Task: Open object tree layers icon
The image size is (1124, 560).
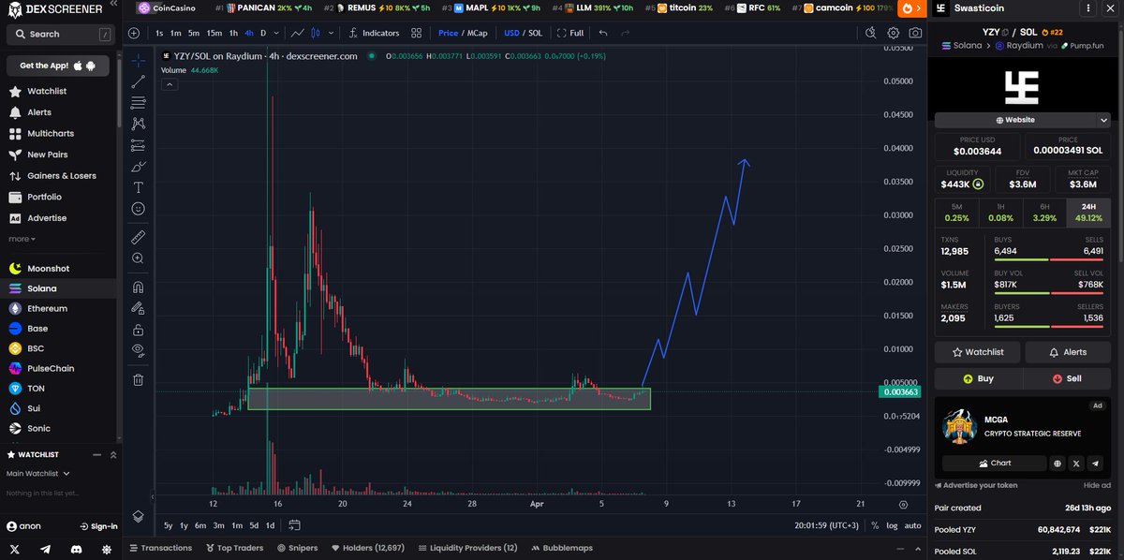Action: [x=139, y=516]
